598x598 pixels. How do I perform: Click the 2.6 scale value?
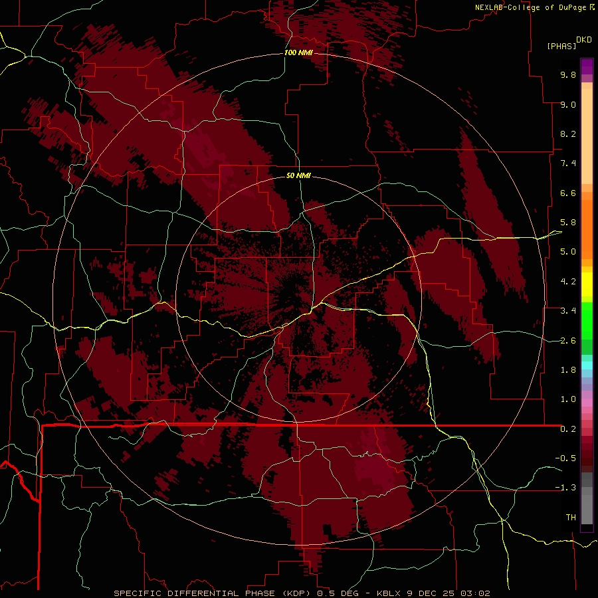point(568,340)
